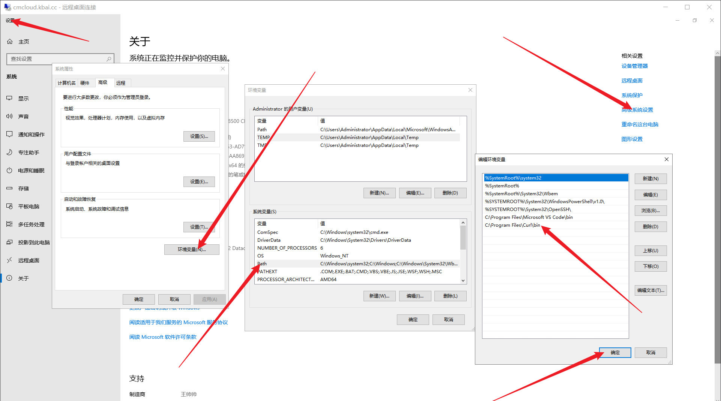This screenshot has height=401, width=721.
Task: Switch to the 计算机名 tab
Action: coord(66,83)
